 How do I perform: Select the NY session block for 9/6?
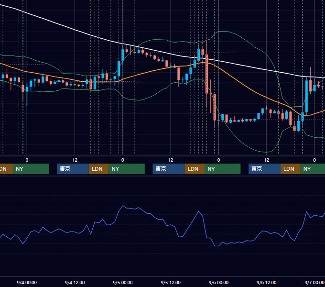click(x=313, y=169)
